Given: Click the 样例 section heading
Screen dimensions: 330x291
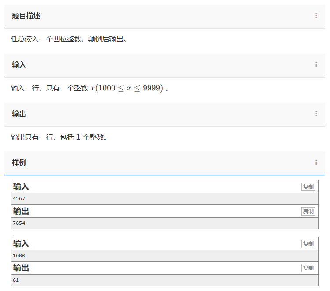Looking at the screenshot, I should 19,162.
